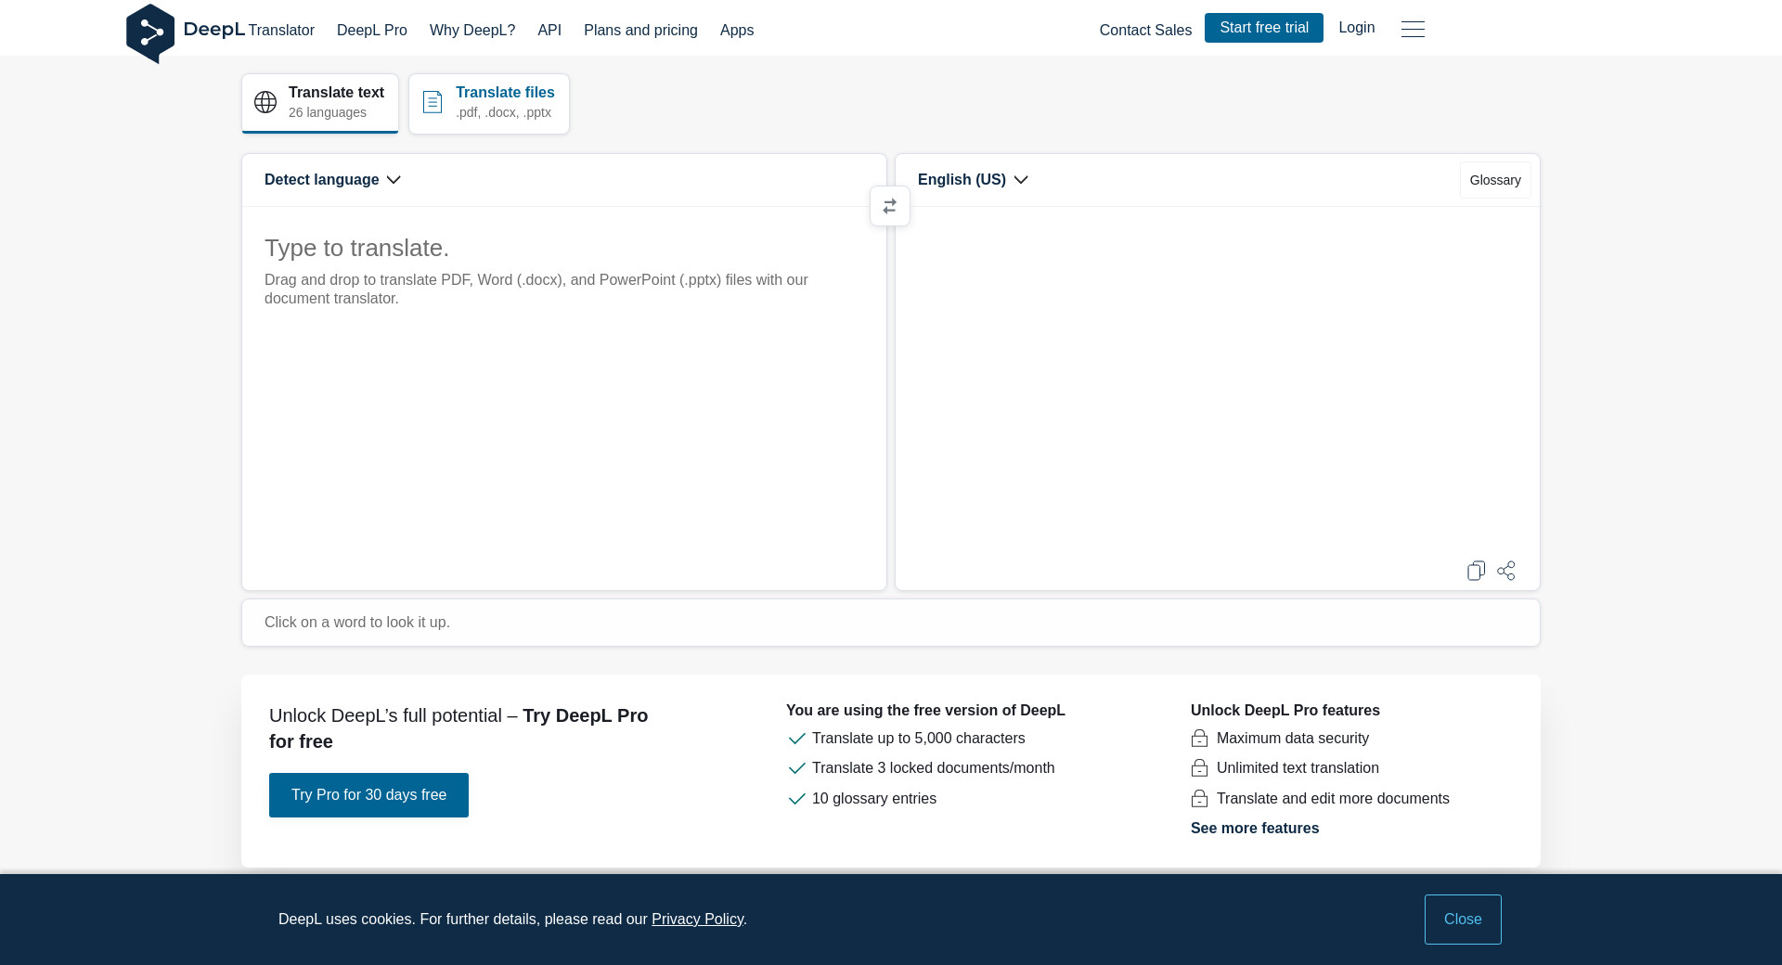Open the English (US) target language dropdown

tap(973, 180)
